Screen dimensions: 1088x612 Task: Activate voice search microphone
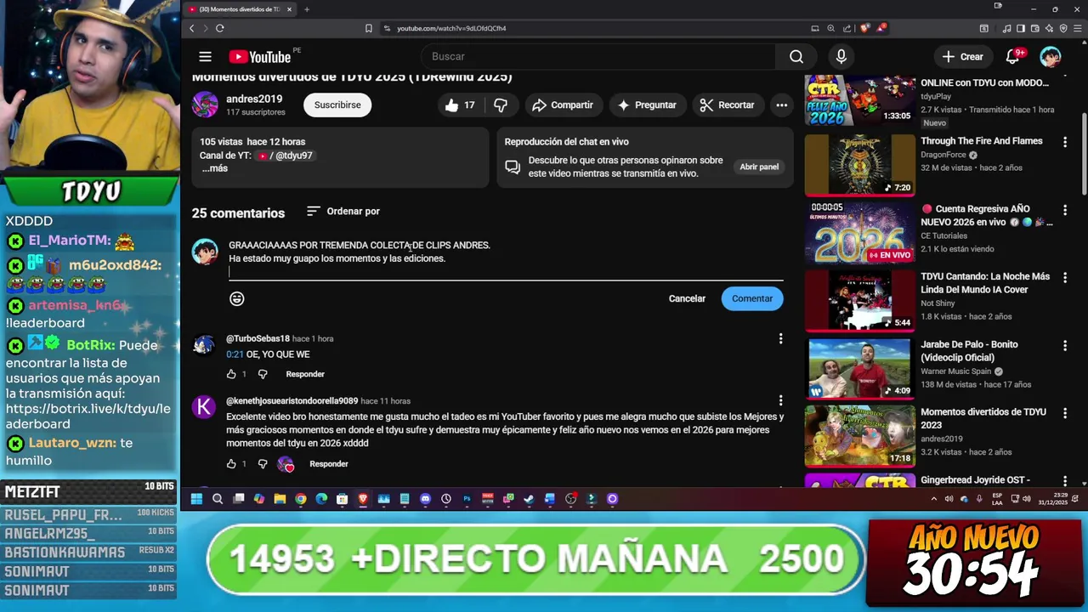[841, 57]
